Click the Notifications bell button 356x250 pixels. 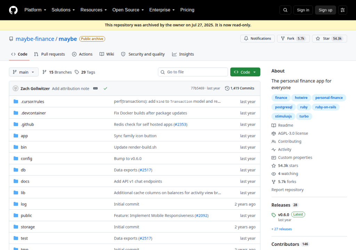pyautogui.click(x=258, y=39)
